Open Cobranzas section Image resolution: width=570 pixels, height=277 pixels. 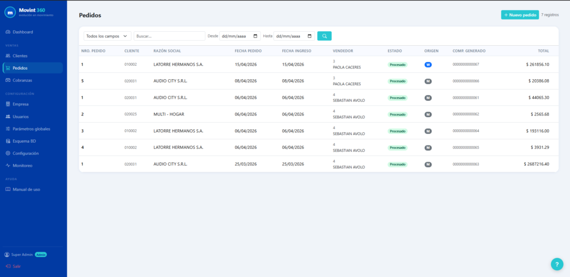[22, 80]
